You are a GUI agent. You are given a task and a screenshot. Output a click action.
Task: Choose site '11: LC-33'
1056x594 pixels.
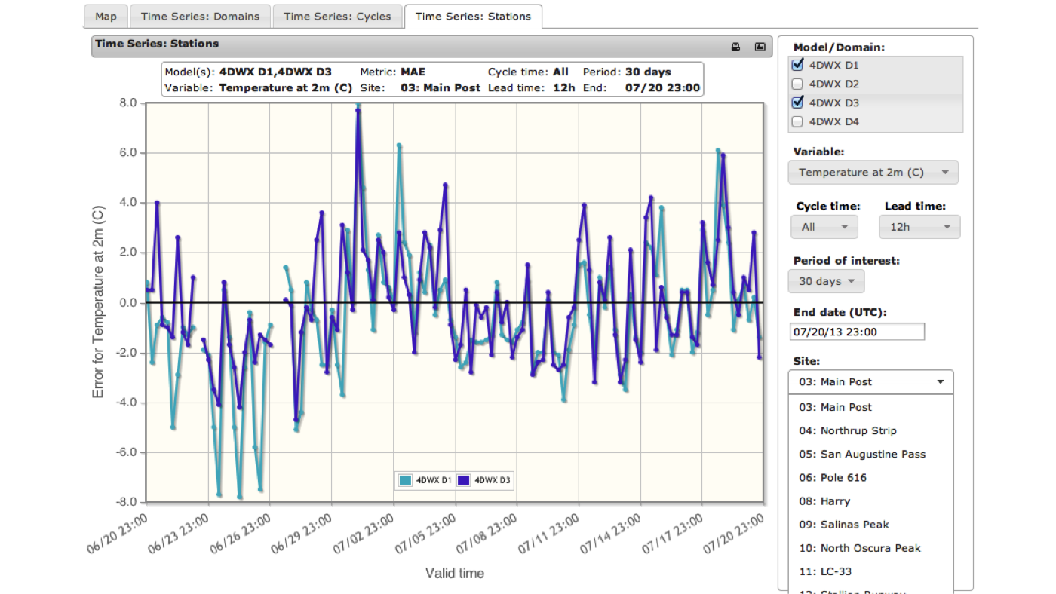tap(870, 571)
